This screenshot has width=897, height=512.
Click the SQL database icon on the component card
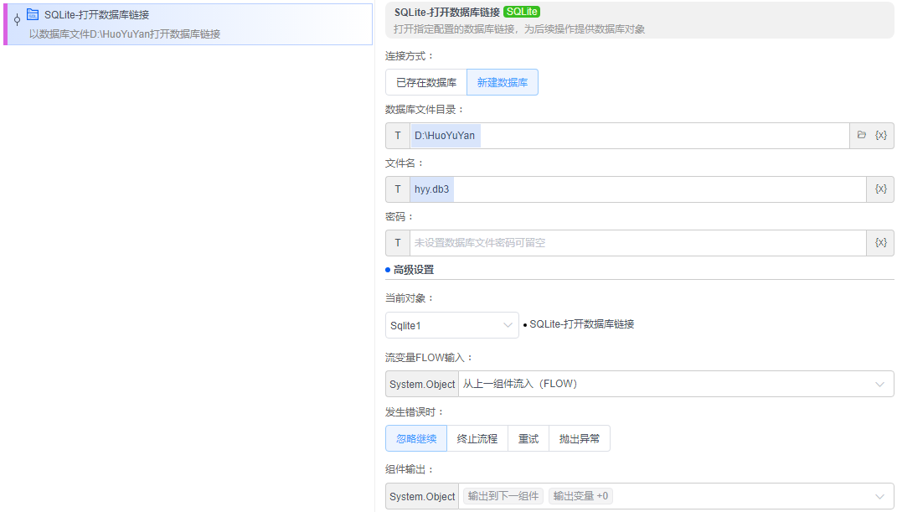[31, 13]
